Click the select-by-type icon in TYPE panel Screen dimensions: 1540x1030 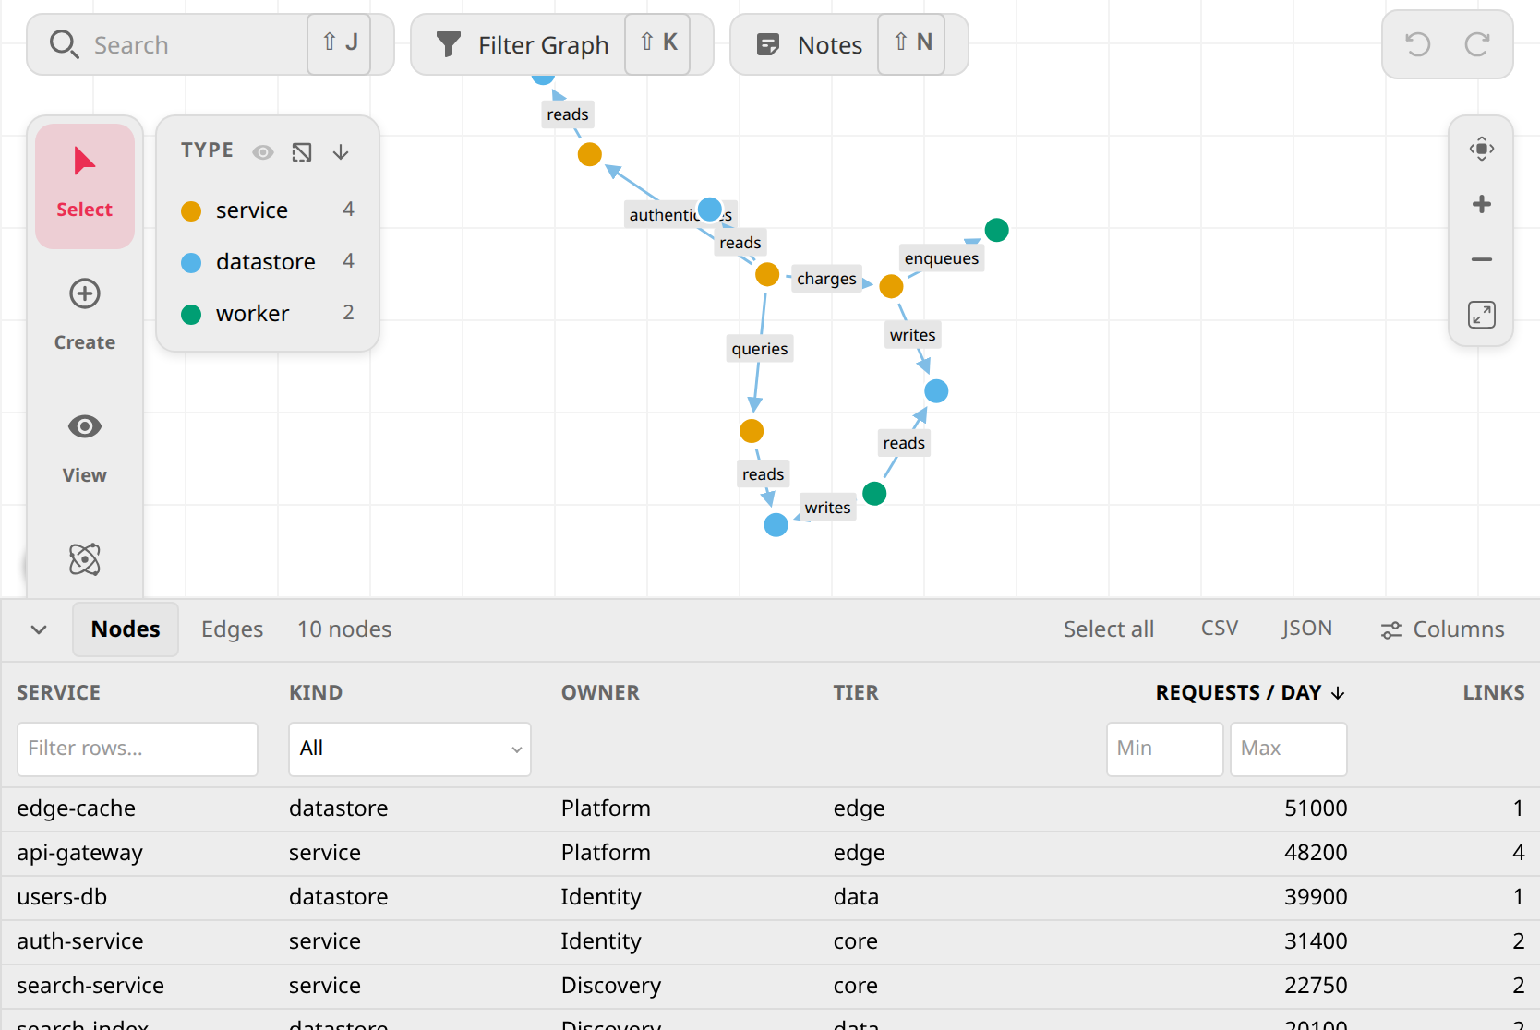302,152
